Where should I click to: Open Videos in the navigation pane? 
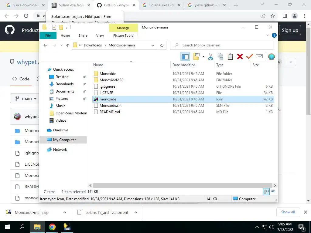pos(61,120)
